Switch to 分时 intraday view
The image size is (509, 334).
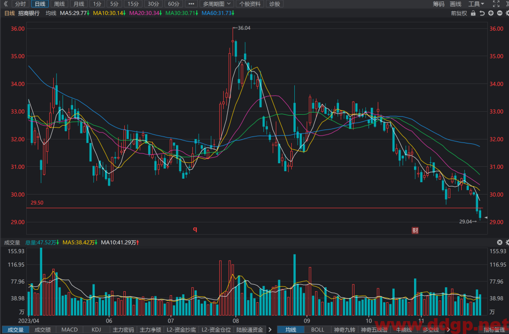coord(20,4)
